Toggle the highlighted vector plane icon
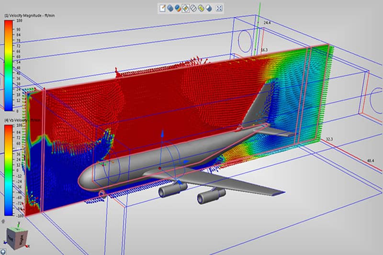This screenshot has height=255, width=383. click(186, 8)
